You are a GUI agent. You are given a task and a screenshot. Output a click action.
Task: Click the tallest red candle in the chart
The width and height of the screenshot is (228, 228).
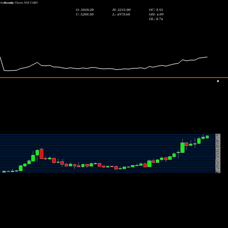click(41, 154)
